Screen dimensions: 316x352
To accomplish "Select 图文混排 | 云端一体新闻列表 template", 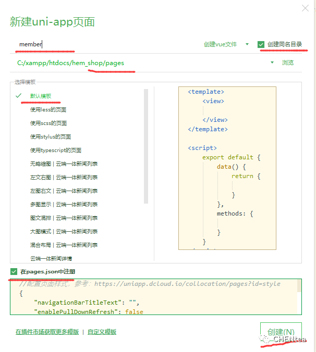I will pyautogui.click(x=64, y=218).
